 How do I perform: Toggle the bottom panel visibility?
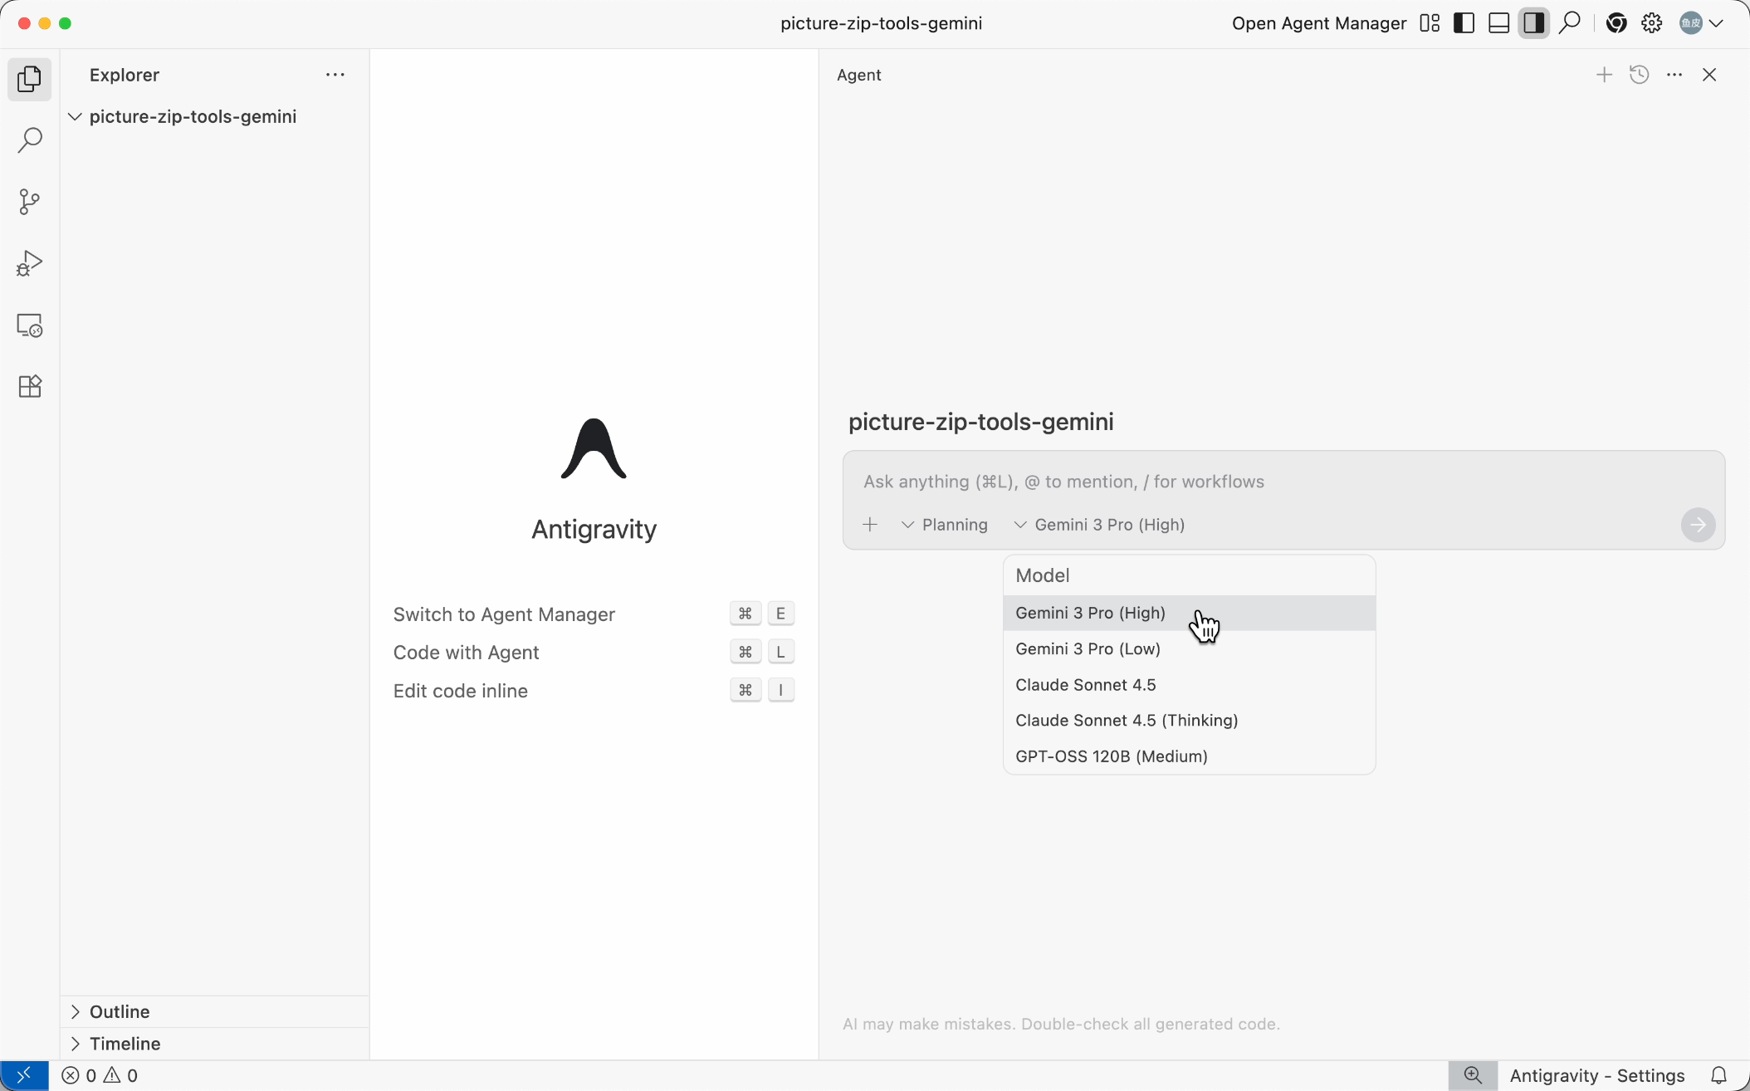tap(1498, 23)
